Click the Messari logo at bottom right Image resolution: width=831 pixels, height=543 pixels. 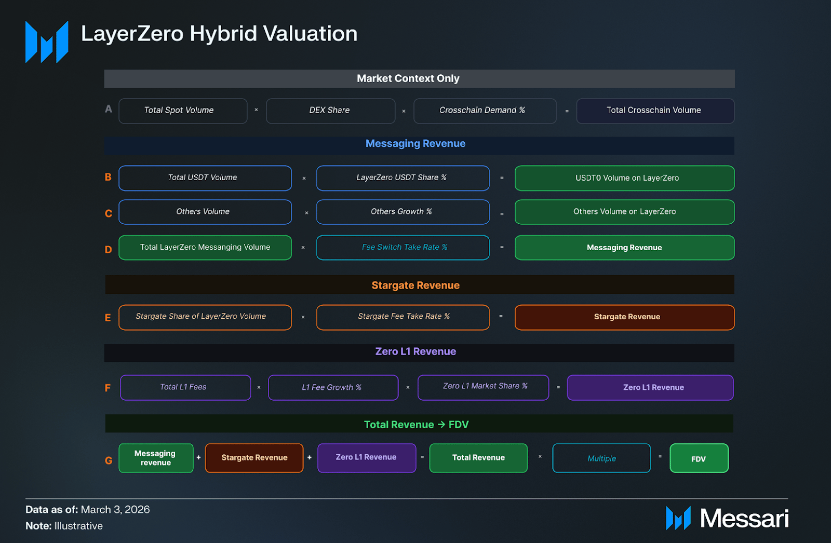pyautogui.click(x=727, y=518)
